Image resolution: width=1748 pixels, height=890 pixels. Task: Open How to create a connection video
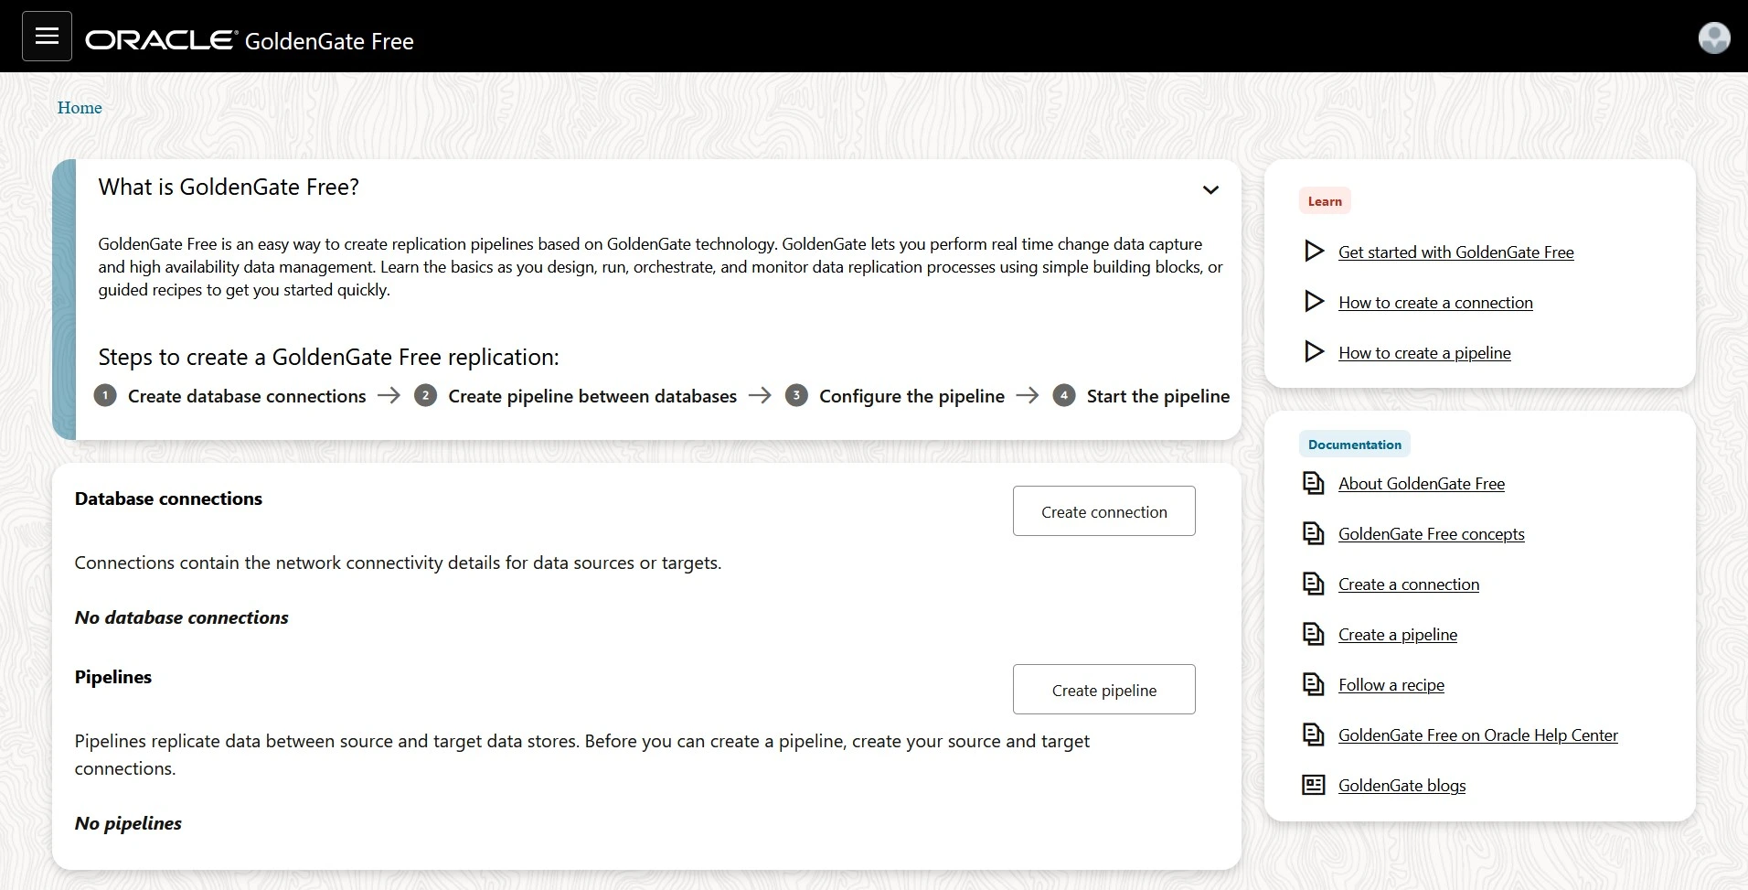(x=1435, y=303)
